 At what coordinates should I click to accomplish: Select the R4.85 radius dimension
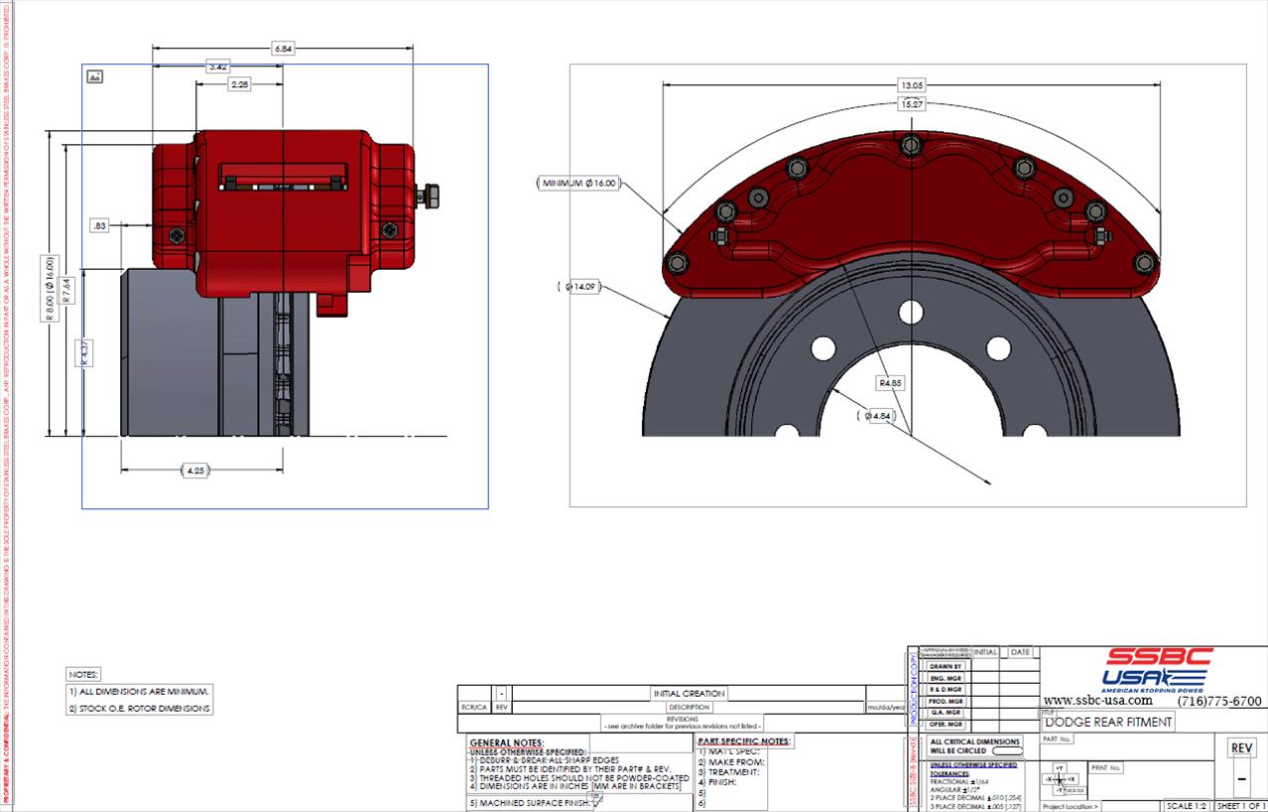[890, 383]
